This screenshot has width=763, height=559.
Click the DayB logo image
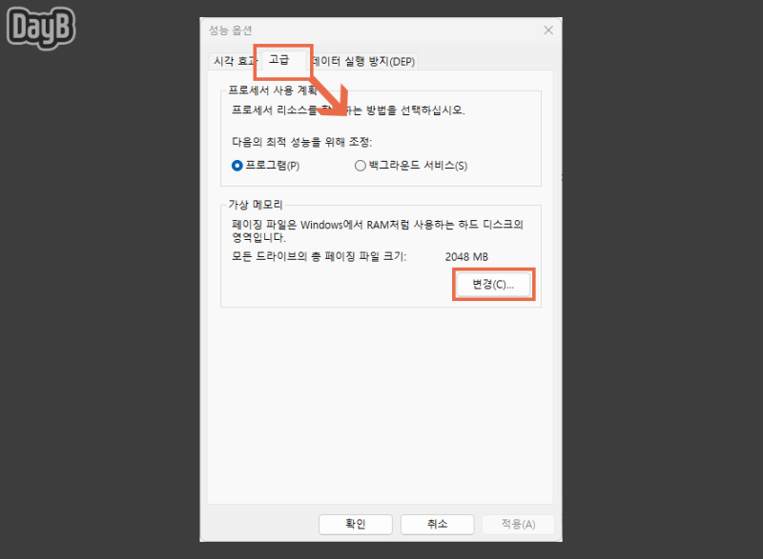[39, 28]
